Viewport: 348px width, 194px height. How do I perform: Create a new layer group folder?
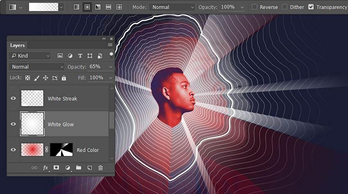click(x=79, y=167)
